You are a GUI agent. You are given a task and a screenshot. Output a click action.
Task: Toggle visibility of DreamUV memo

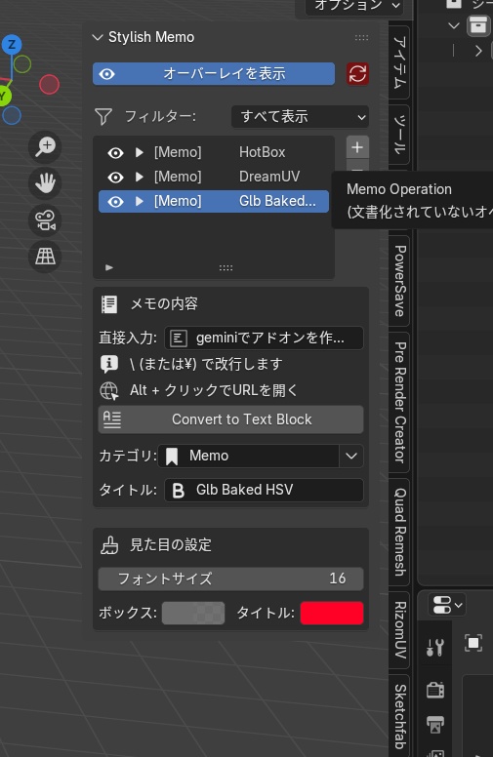[x=115, y=178]
